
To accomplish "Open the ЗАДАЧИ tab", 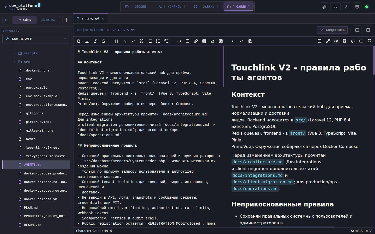I will click(x=206, y=7).
